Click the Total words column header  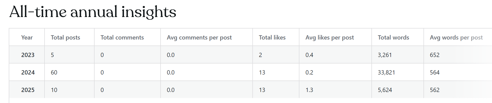pos(393,37)
